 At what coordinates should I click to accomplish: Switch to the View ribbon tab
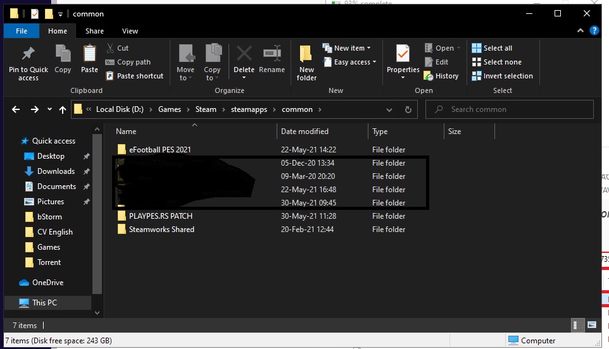[x=130, y=31]
